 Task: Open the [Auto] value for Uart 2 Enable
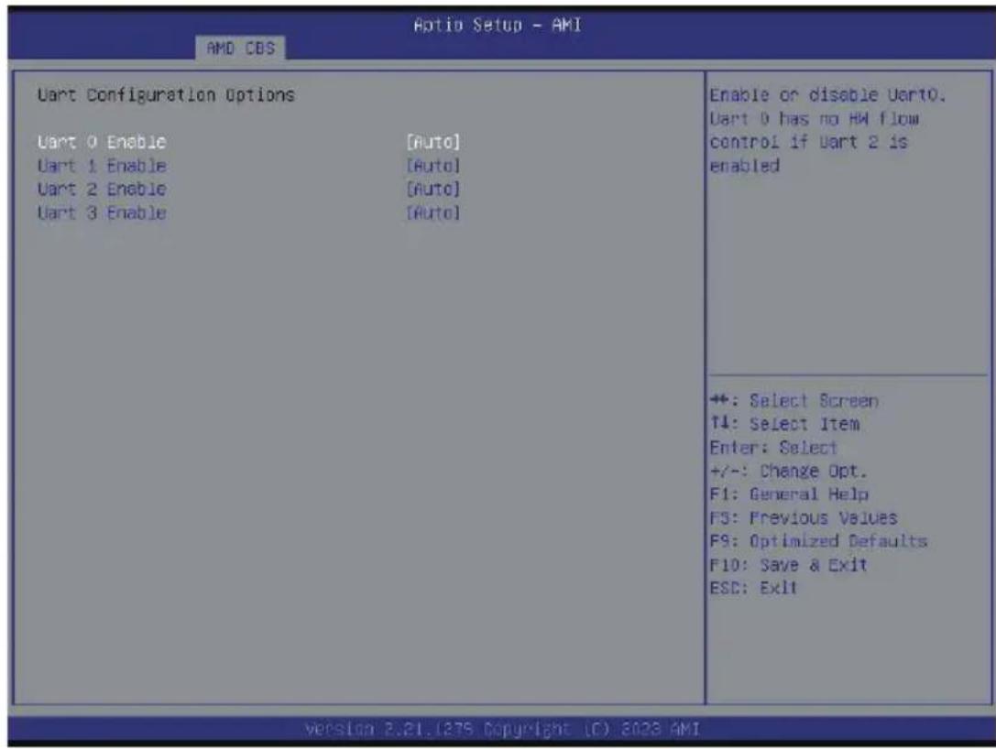pos(432,190)
